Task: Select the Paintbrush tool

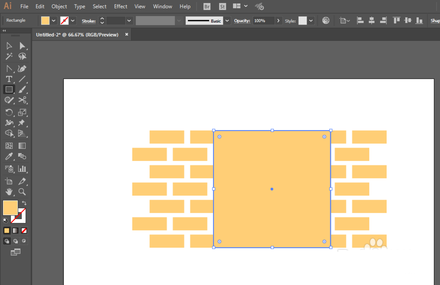Action: (22, 89)
